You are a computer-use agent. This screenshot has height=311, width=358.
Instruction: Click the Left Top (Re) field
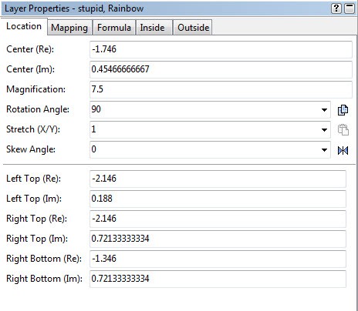coord(218,179)
